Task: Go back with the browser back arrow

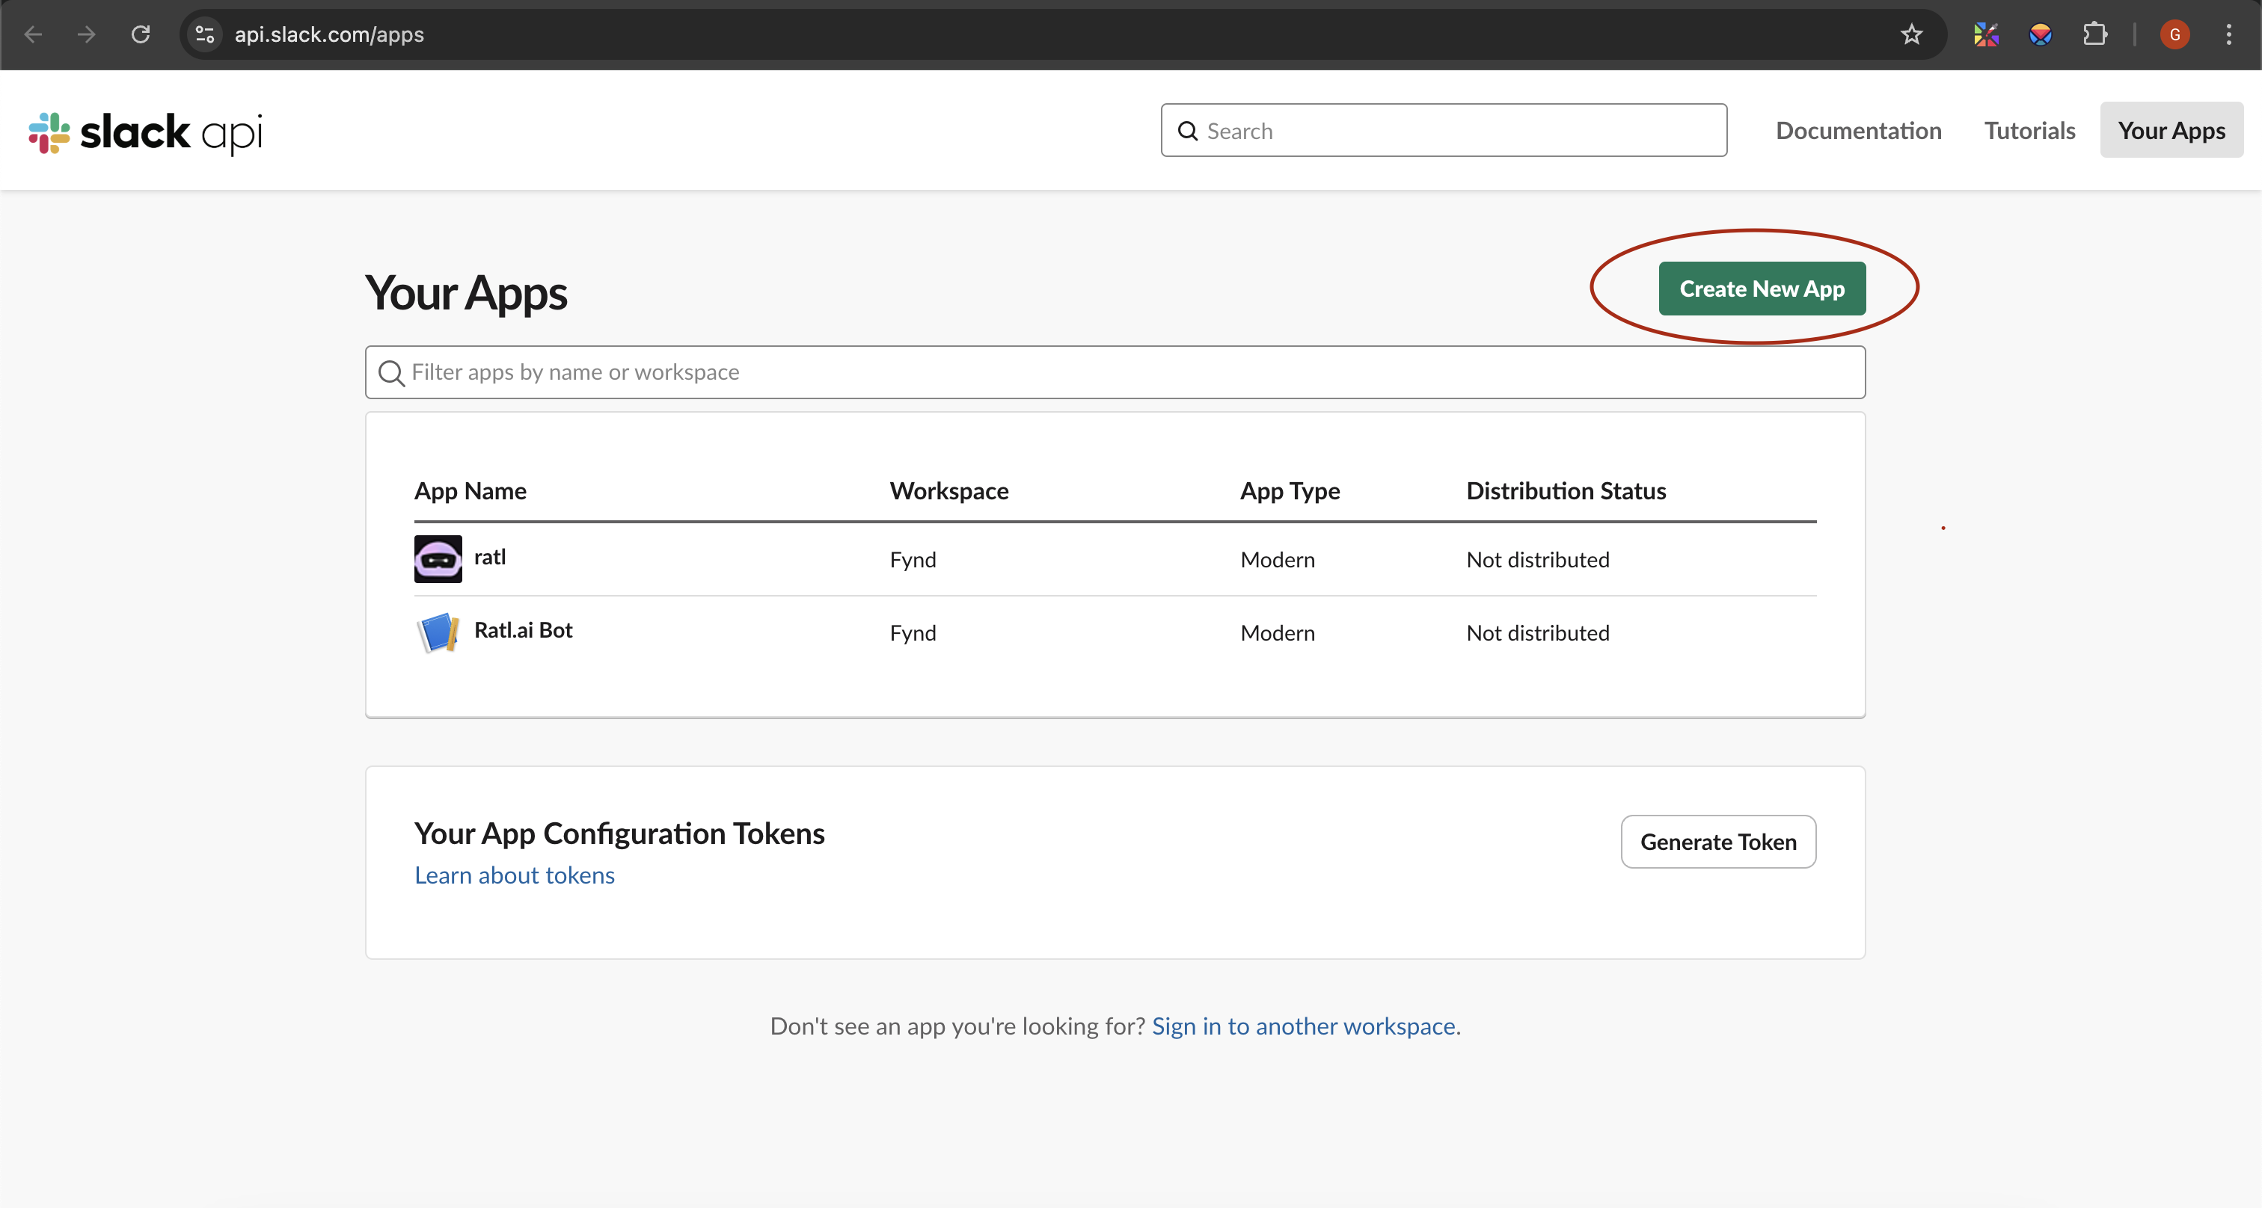Action: (34, 34)
